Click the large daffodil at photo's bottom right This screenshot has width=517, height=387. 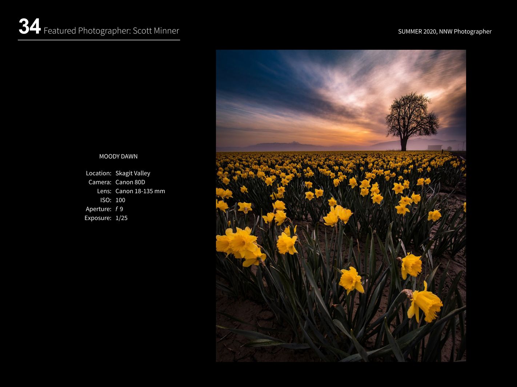click(x=425, y=305)
